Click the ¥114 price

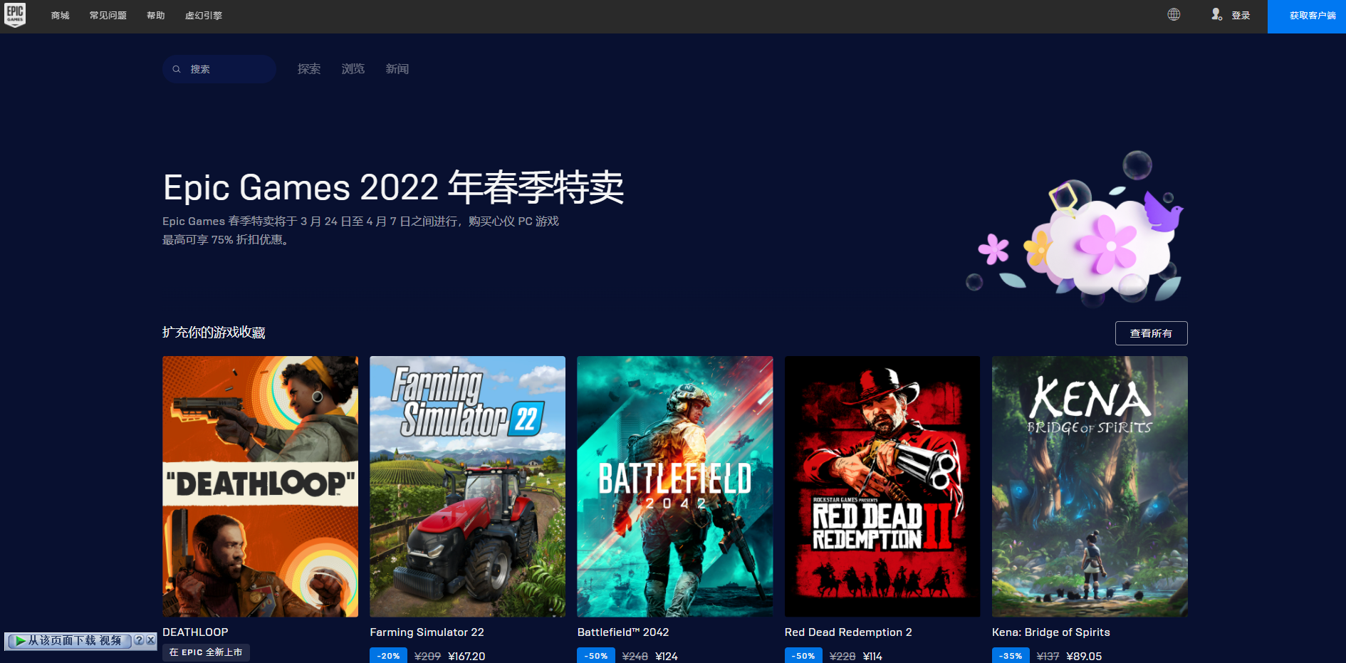[872, 657]
